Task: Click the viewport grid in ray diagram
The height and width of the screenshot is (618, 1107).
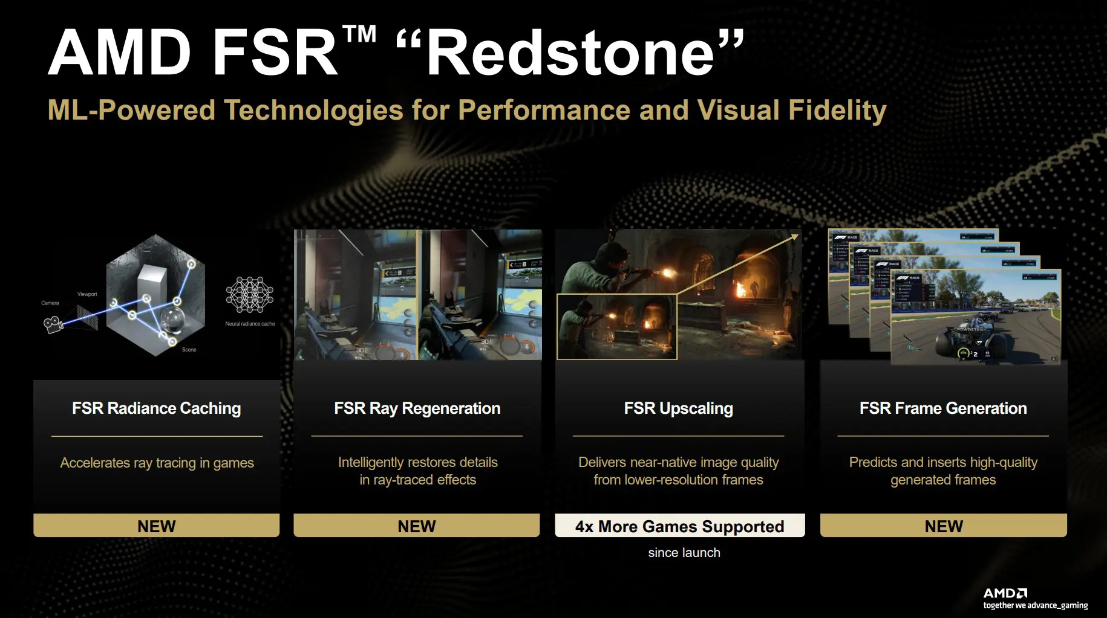Action: click(88, 317)
